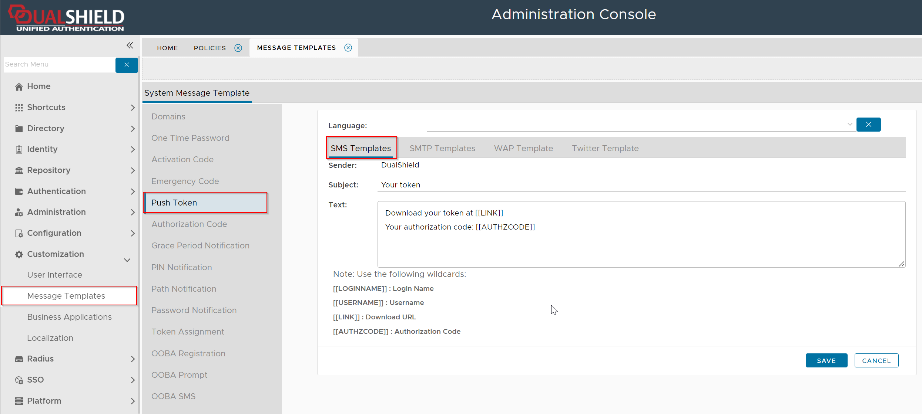
Task: Clear the Language selection with X button
Action: (x=868, y=125)
